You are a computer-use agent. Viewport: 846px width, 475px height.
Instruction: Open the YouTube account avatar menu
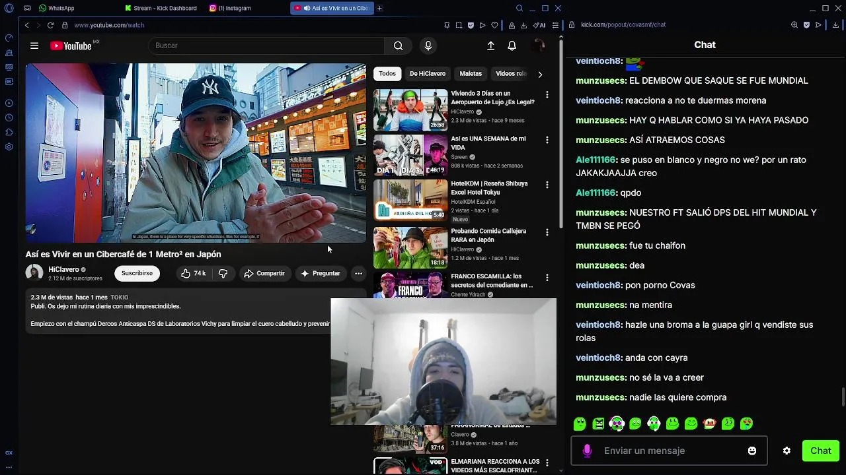539,46
